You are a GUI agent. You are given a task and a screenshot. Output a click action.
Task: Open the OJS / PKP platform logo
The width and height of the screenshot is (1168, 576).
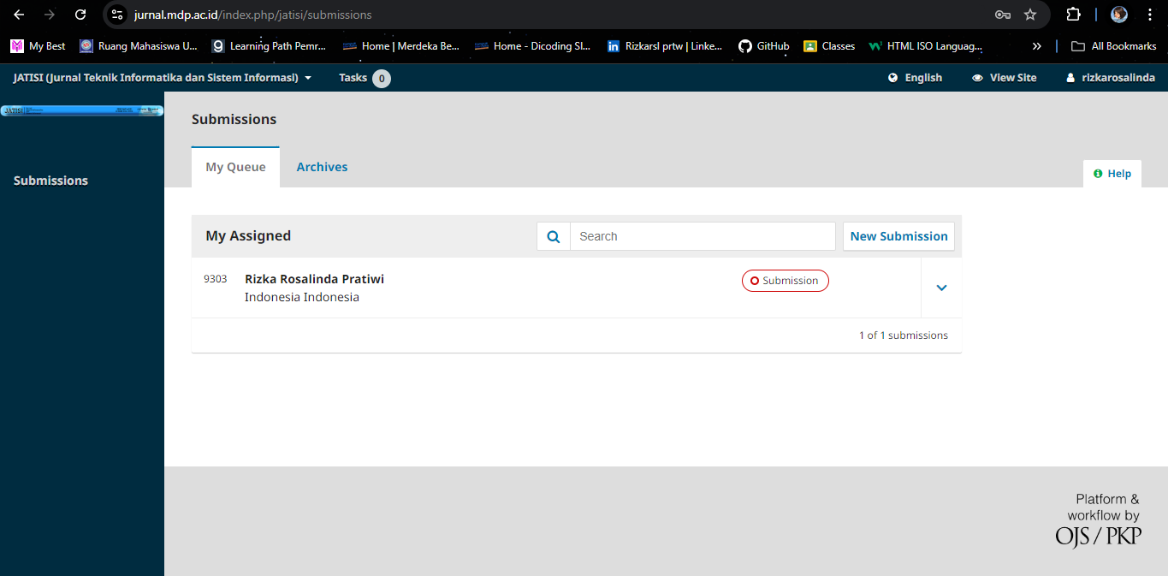pyautogui.click(x=1098, y=520)
